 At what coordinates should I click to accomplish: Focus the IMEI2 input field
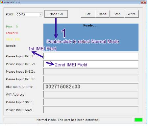click(91, 64)
